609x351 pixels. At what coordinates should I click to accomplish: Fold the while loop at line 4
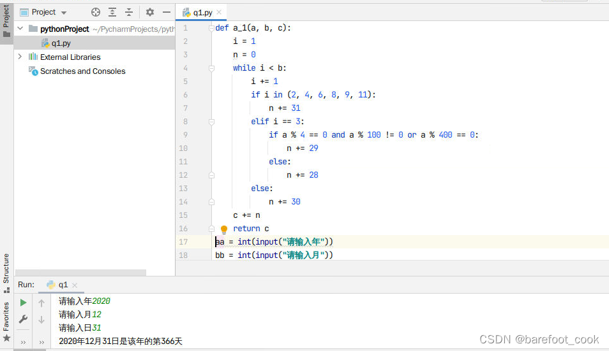coord(211,68)
